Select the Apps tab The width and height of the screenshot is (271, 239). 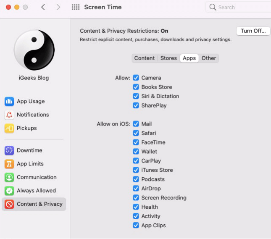pos(189,58)
